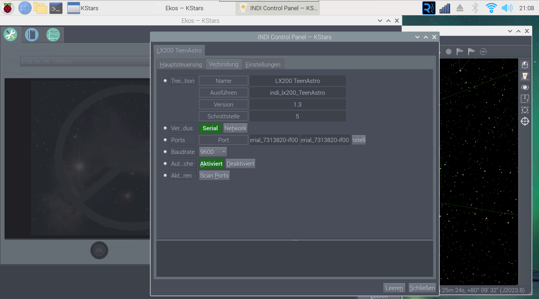The height and width of the screenshot is (299, 539).
Task: Switch connection mode to Network
Action: coord(235,128)
